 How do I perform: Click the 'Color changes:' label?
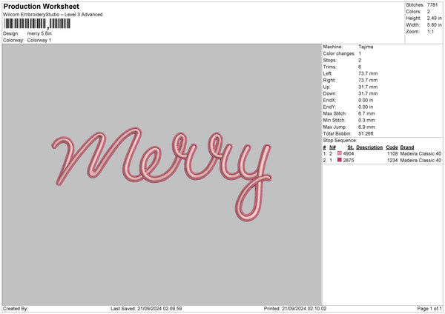339,53
